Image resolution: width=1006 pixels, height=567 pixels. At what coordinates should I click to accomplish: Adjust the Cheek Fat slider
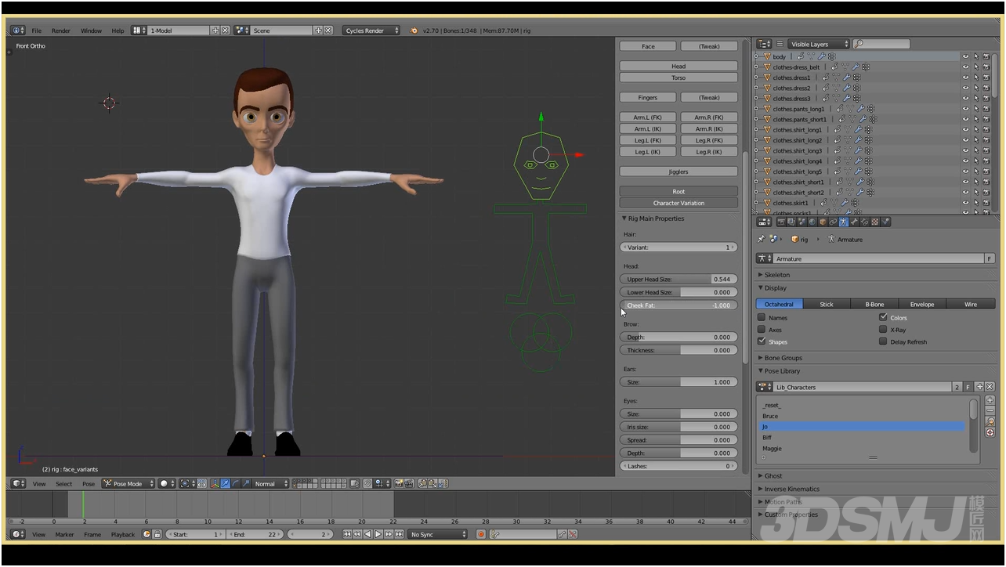[679, 305]
